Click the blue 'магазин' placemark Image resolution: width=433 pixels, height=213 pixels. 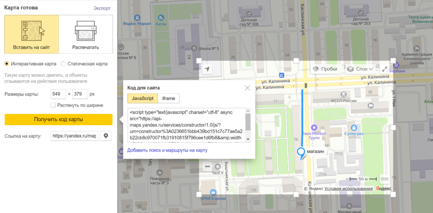(x=301, y=153)
